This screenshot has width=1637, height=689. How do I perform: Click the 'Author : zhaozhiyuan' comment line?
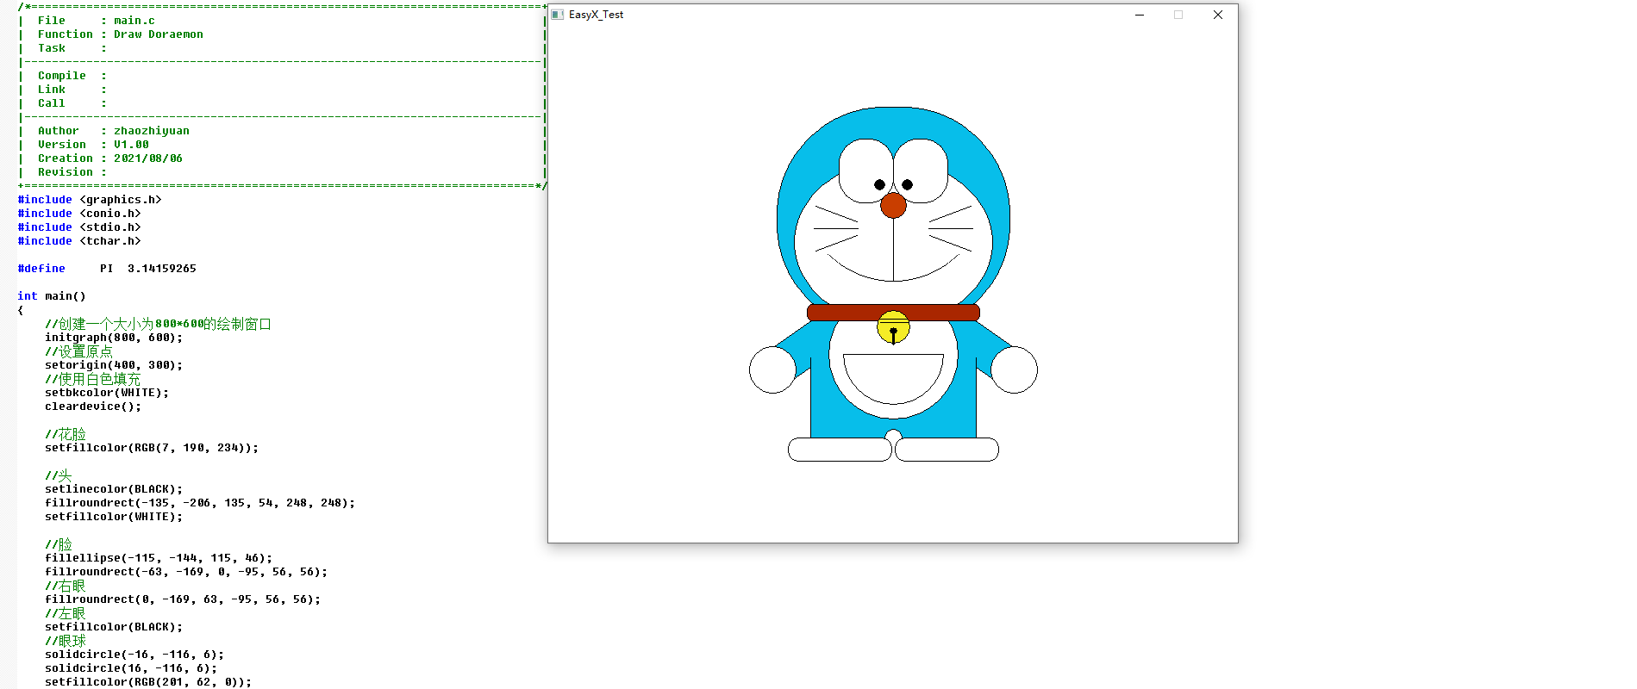tap(114, 131)
